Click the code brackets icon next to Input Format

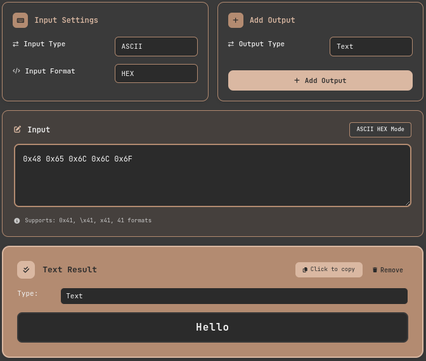click(16, 71)
